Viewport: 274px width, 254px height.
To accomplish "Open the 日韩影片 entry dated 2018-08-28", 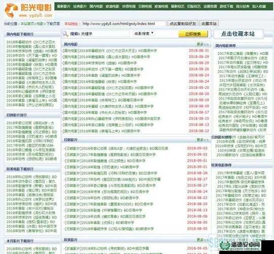I will (x=110, y=173).
